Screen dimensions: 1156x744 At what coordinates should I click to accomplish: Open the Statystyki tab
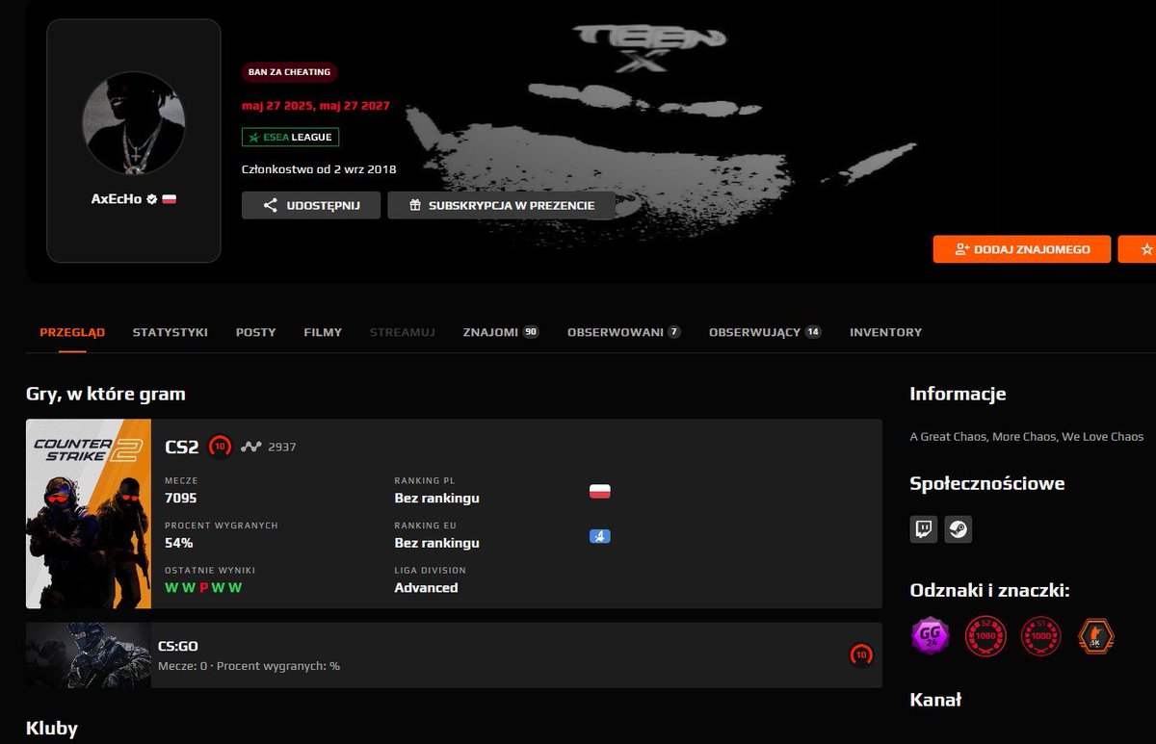click(x=171, y=332)
